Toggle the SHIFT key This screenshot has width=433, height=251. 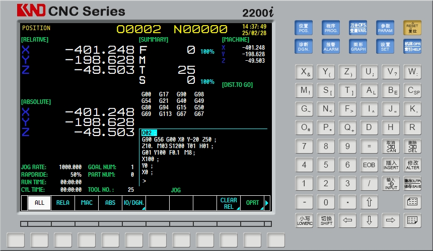326,220
